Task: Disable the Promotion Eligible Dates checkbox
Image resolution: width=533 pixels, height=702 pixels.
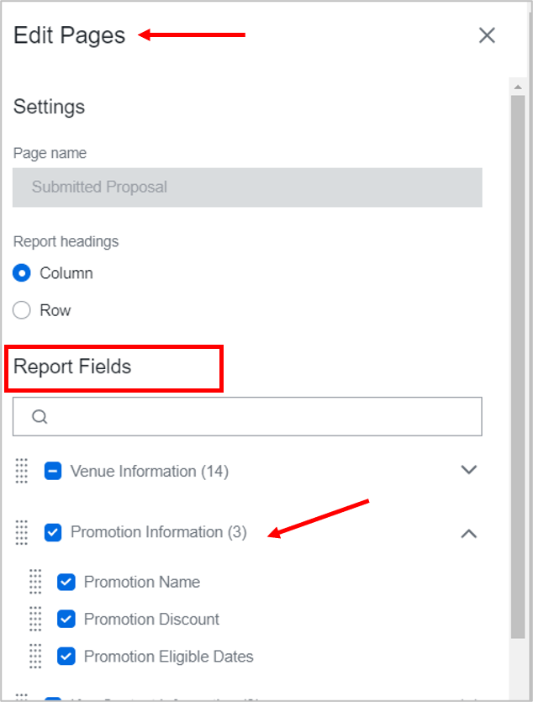Action: point(66,656)
